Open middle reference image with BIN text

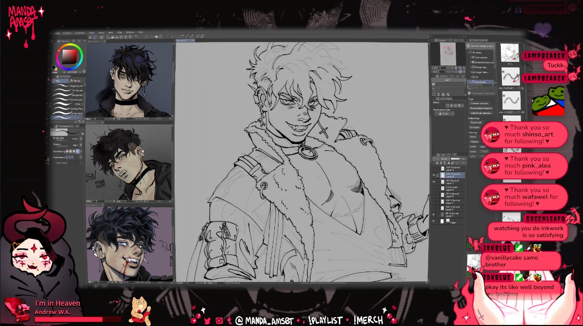pyautogui.click(x=129, y=162)
